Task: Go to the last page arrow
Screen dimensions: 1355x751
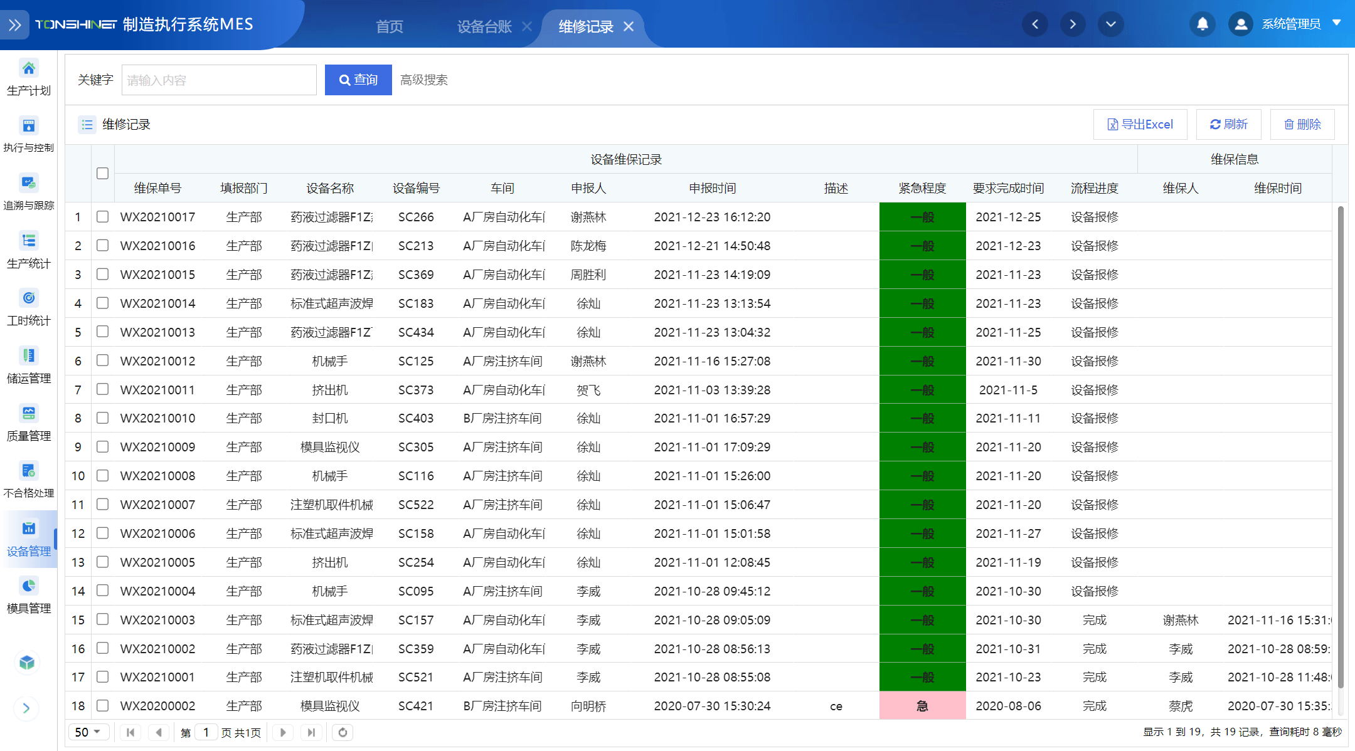Action: click(x=311, y=732)
